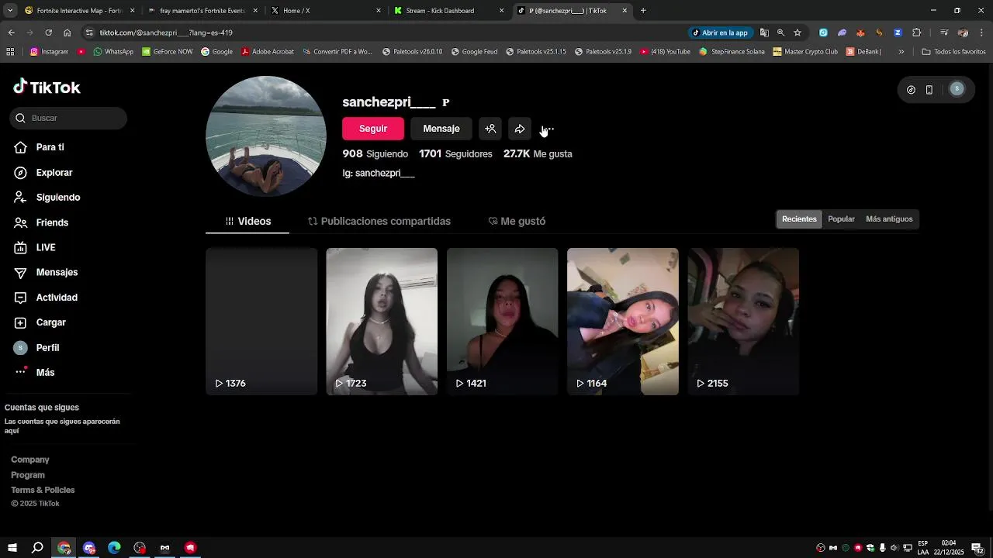Open the video with 1421 views
Image resolution: width=993 pixels, height=558 pixels.
pos(502,322)
